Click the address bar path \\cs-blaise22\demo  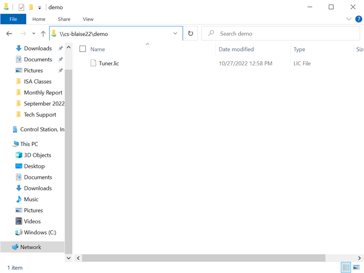[83, 34]
